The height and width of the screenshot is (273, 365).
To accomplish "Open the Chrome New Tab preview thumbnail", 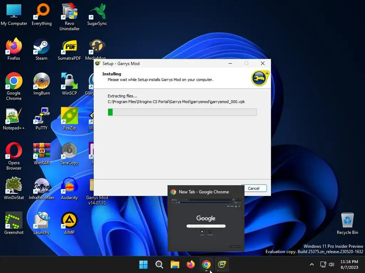I will pos(206,223).
